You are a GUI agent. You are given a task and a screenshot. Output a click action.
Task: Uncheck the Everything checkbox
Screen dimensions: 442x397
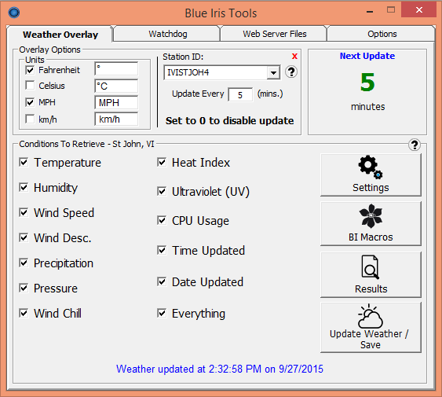point(162,313)
